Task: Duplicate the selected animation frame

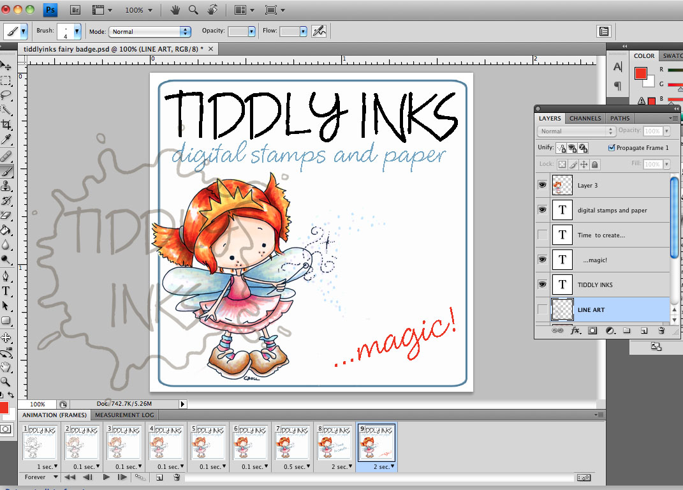Action: tap(159, 477)
